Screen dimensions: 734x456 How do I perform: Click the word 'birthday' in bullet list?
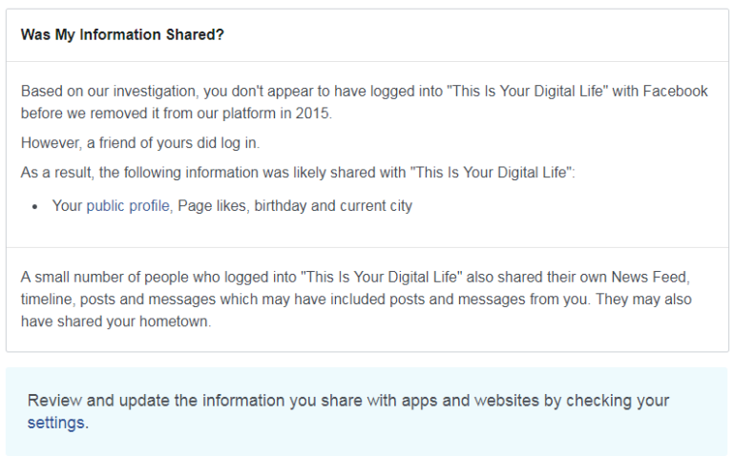click(281, 206)
